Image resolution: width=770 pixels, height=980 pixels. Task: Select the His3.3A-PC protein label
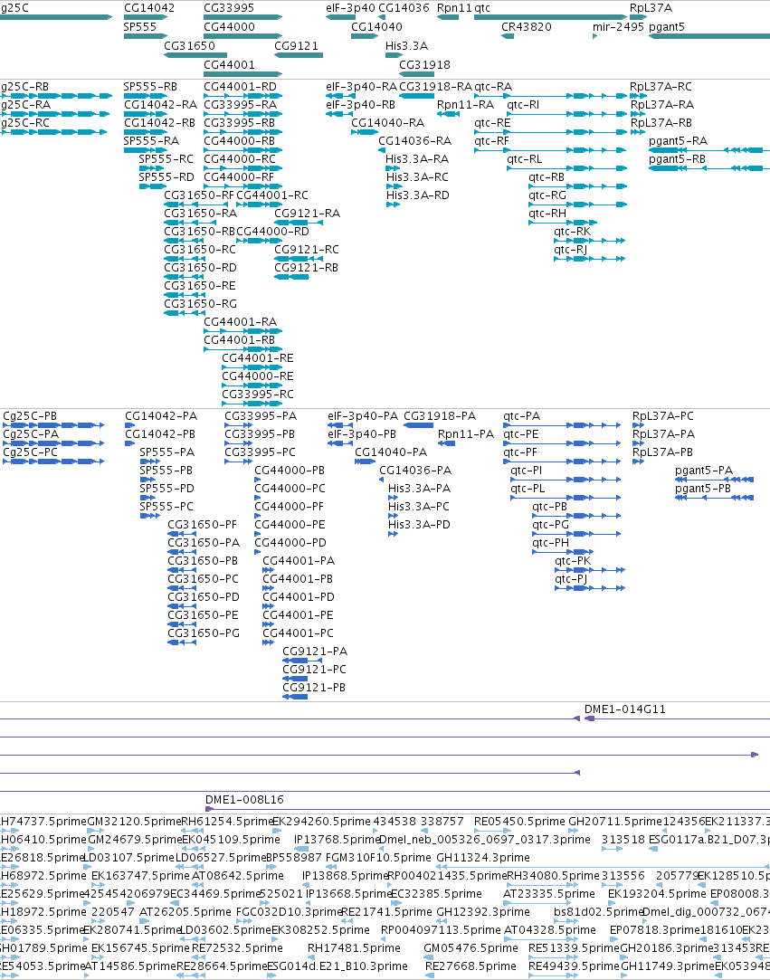[419, 507]
